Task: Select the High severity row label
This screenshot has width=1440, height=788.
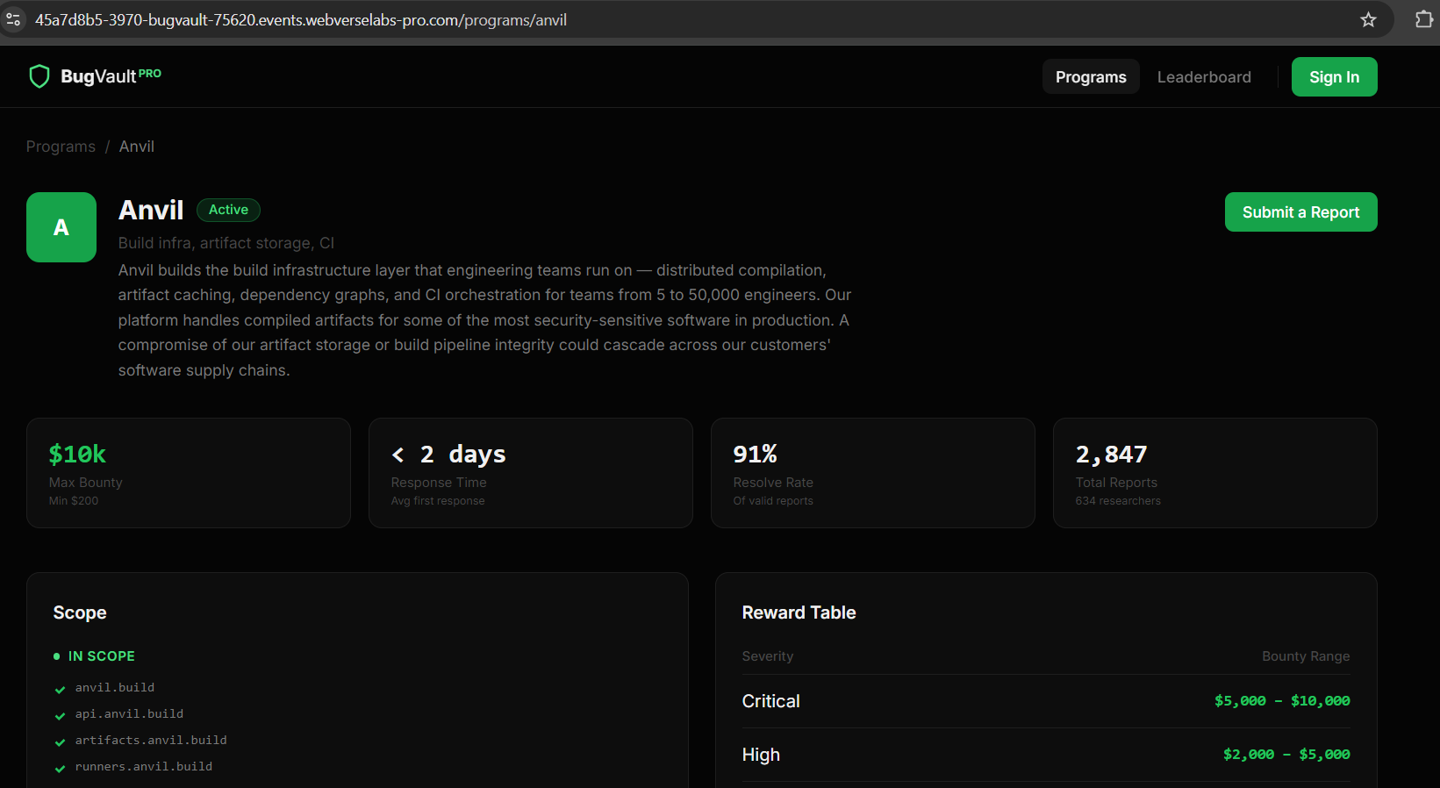Action: tap(761, 755)
